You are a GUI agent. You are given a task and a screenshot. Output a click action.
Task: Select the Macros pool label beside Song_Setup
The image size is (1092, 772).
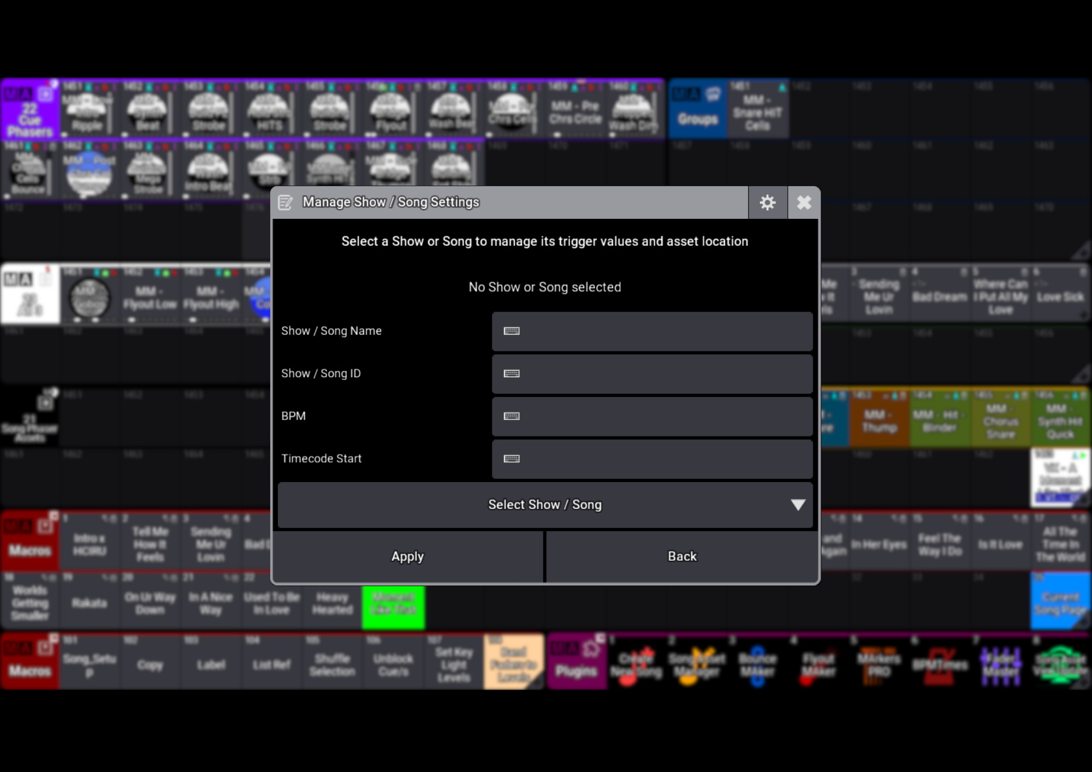(30, 662)
